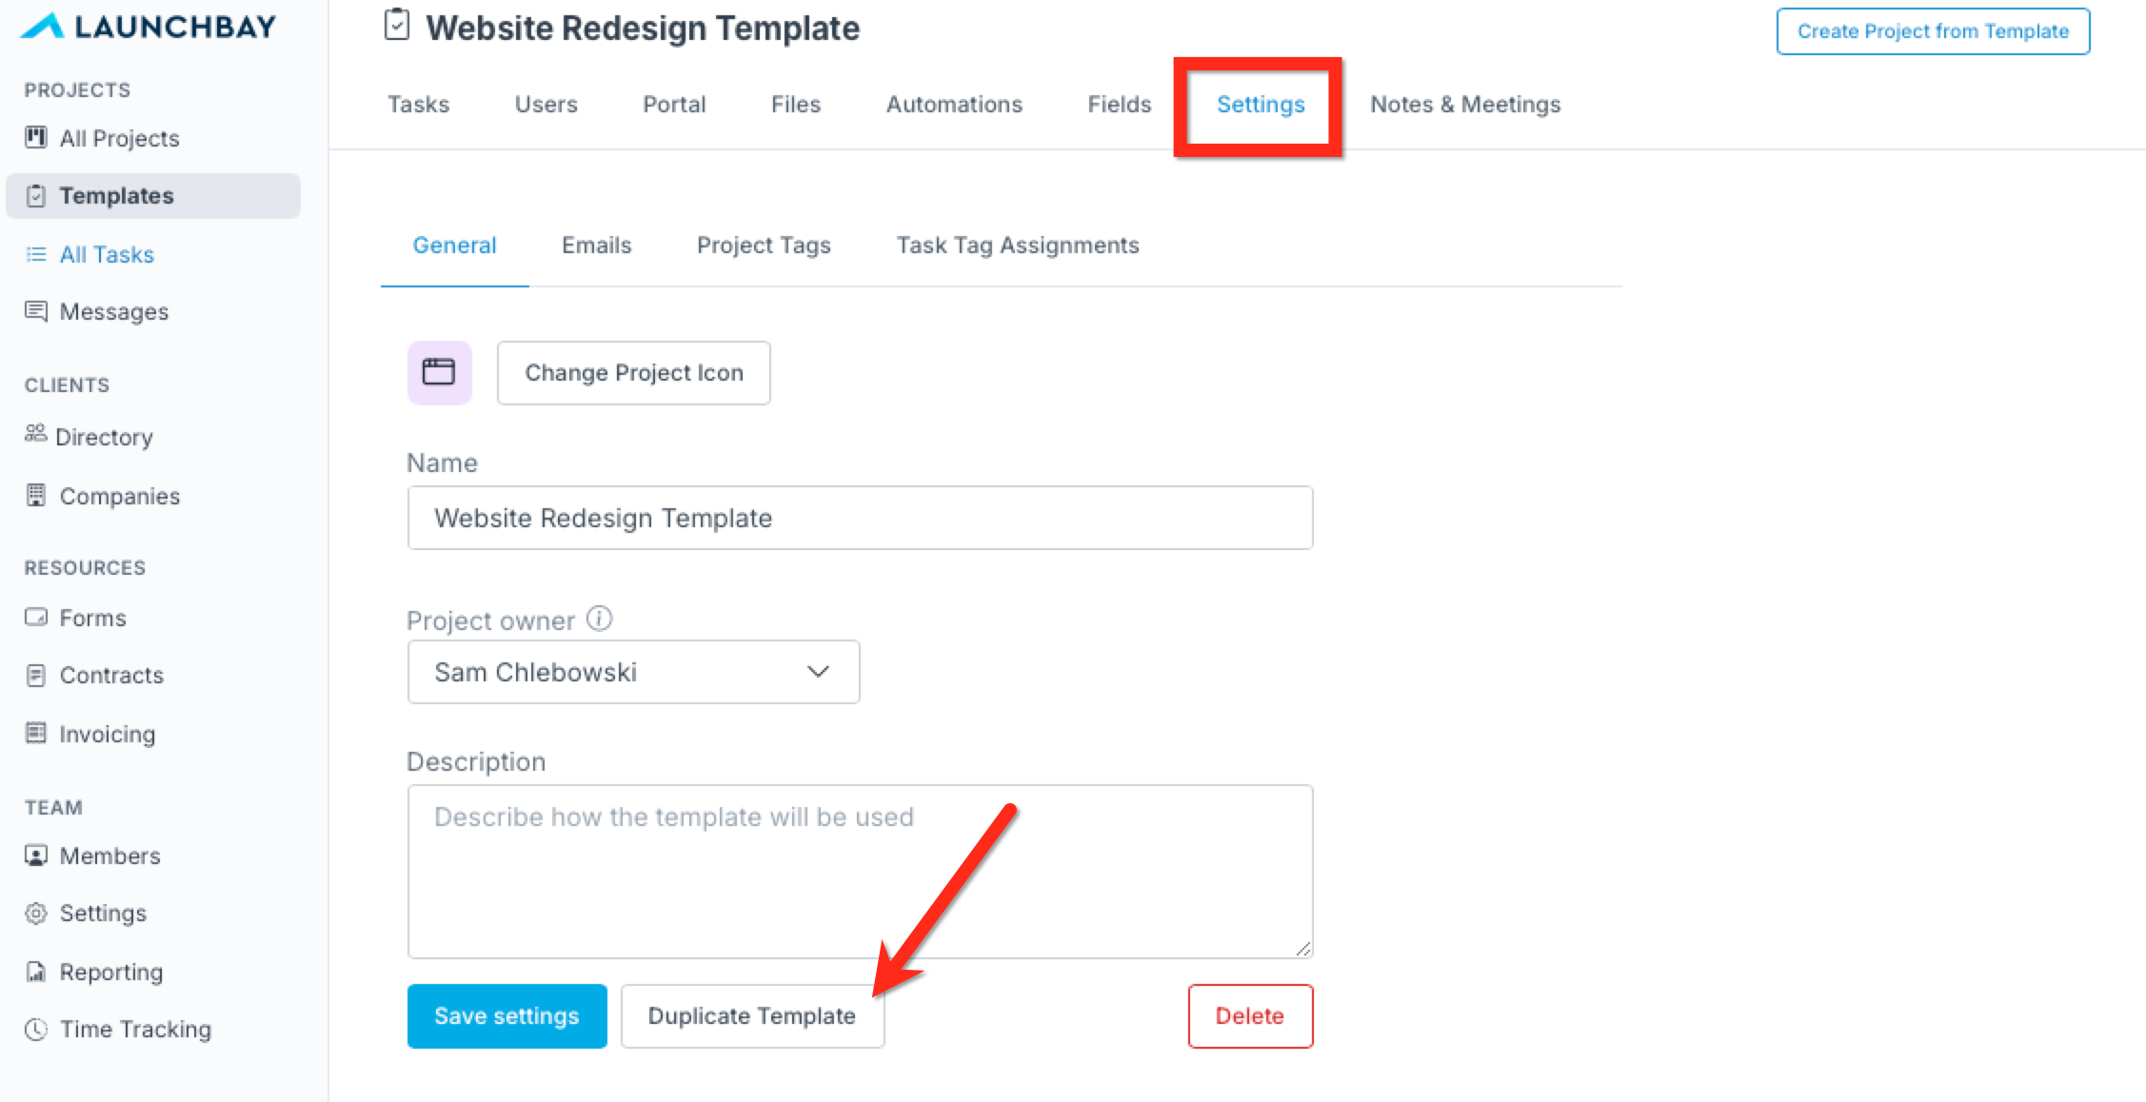Open the Task Tag Assignments tab
2146x1102 pixels.
1018,246
